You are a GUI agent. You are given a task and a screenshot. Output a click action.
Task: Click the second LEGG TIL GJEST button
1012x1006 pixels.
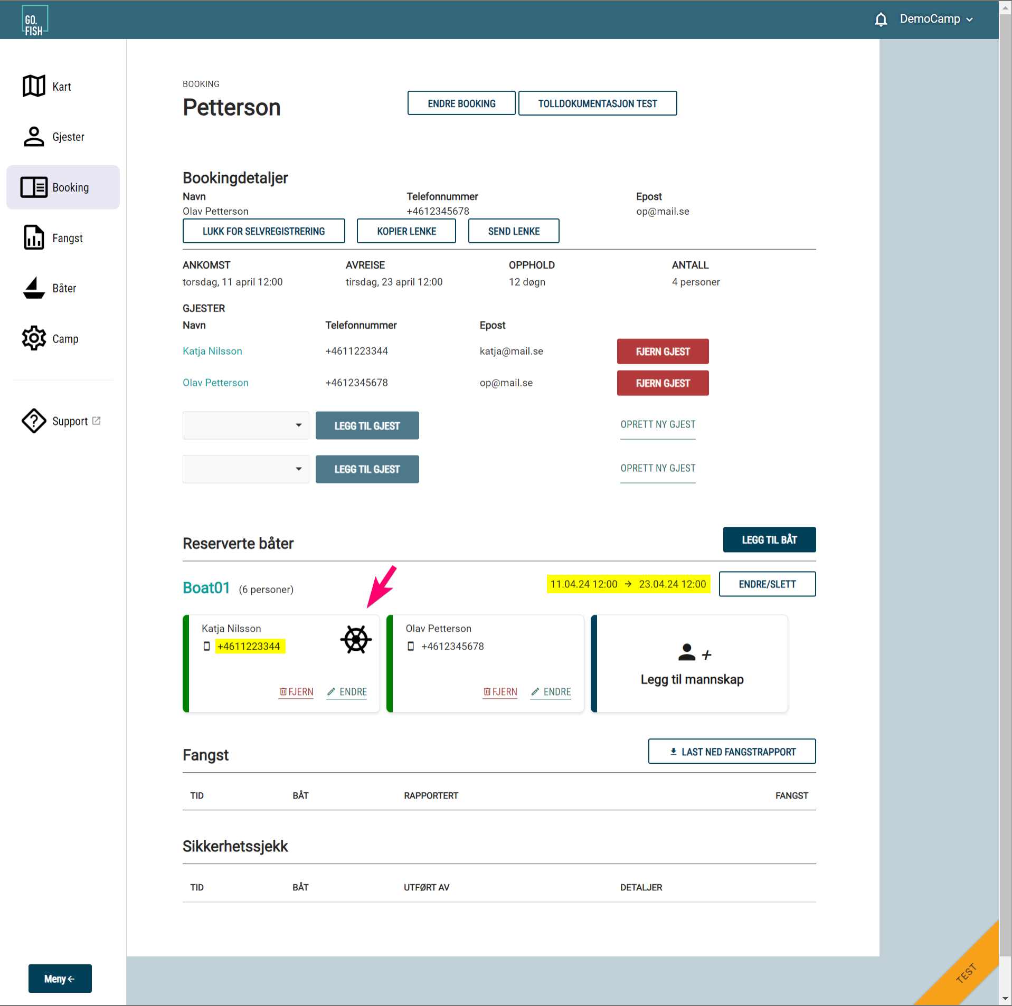point(367,469)
